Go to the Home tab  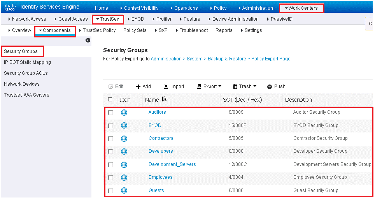(x=102, y=8)
